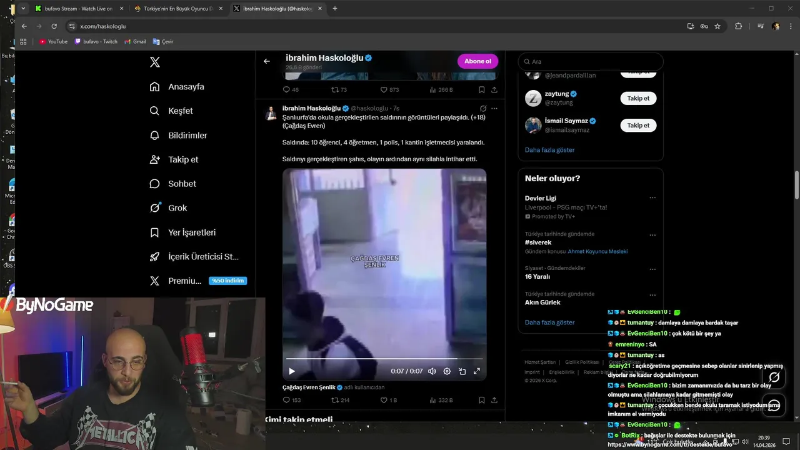Open Keşfet in the sidebar
Viewport: 800px width, 450px height.
171,111
